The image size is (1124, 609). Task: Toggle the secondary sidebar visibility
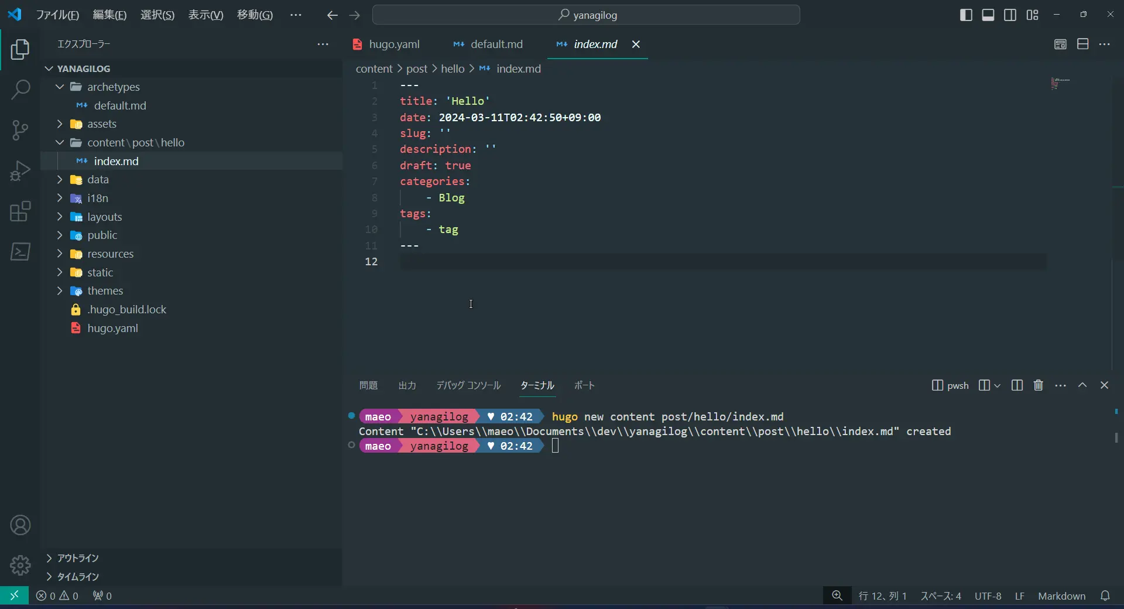click(1010, 15)
